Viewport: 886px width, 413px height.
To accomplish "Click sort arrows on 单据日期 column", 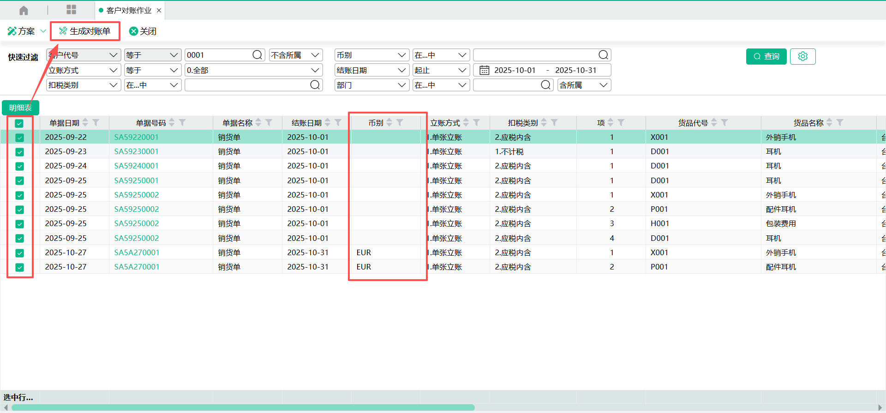I will (85, 123).
